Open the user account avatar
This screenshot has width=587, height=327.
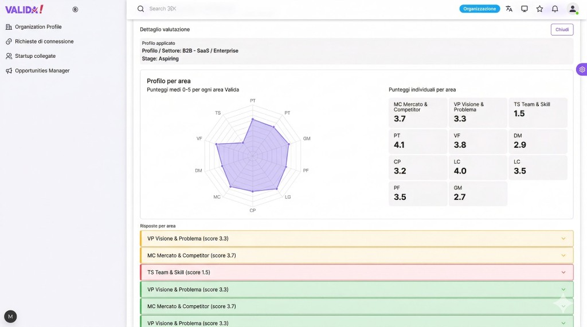[572, 9]
